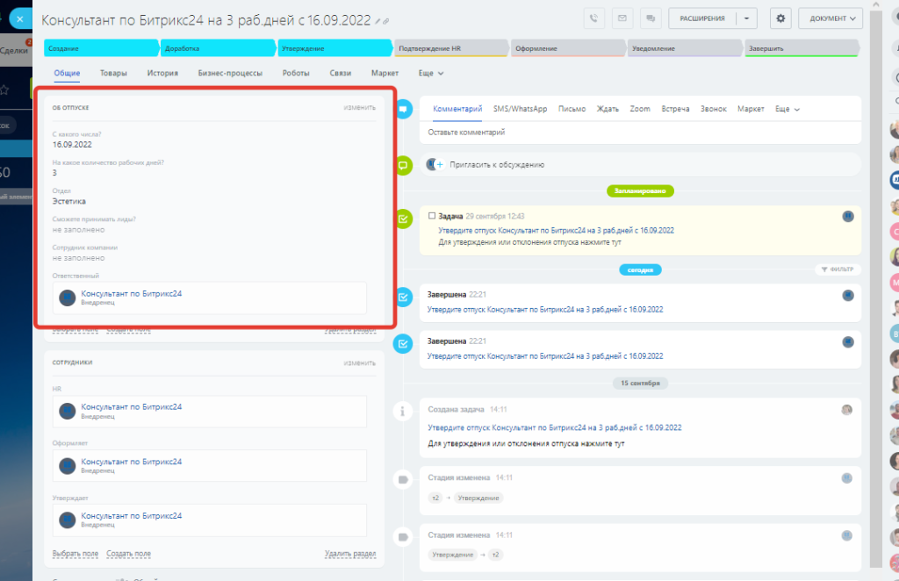Viewport: 899px width, 581px height.
Task: Click the info icon beside Создана задача
Action: (x=403, y=412)
